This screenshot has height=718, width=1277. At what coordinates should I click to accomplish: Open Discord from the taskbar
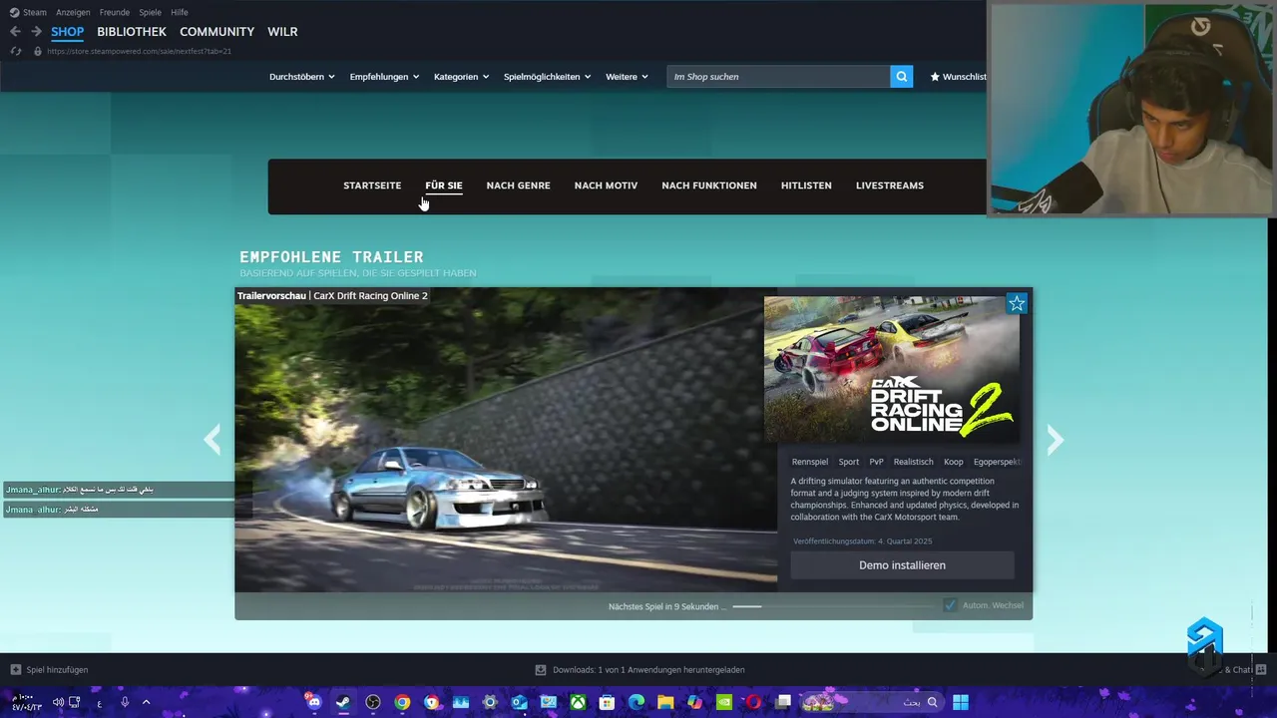pyautogui.click(x=314, y=702)
